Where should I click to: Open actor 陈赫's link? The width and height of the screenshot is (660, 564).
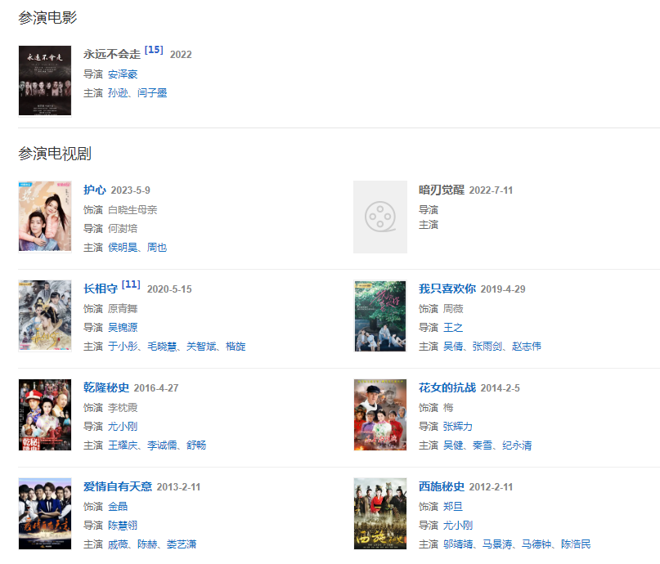147,544
